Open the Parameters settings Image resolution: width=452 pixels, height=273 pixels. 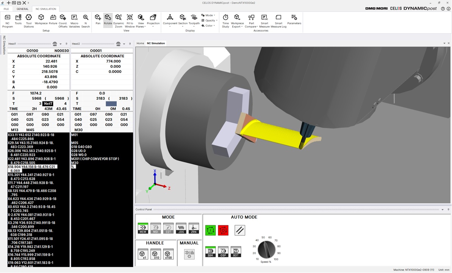(294, 20)
